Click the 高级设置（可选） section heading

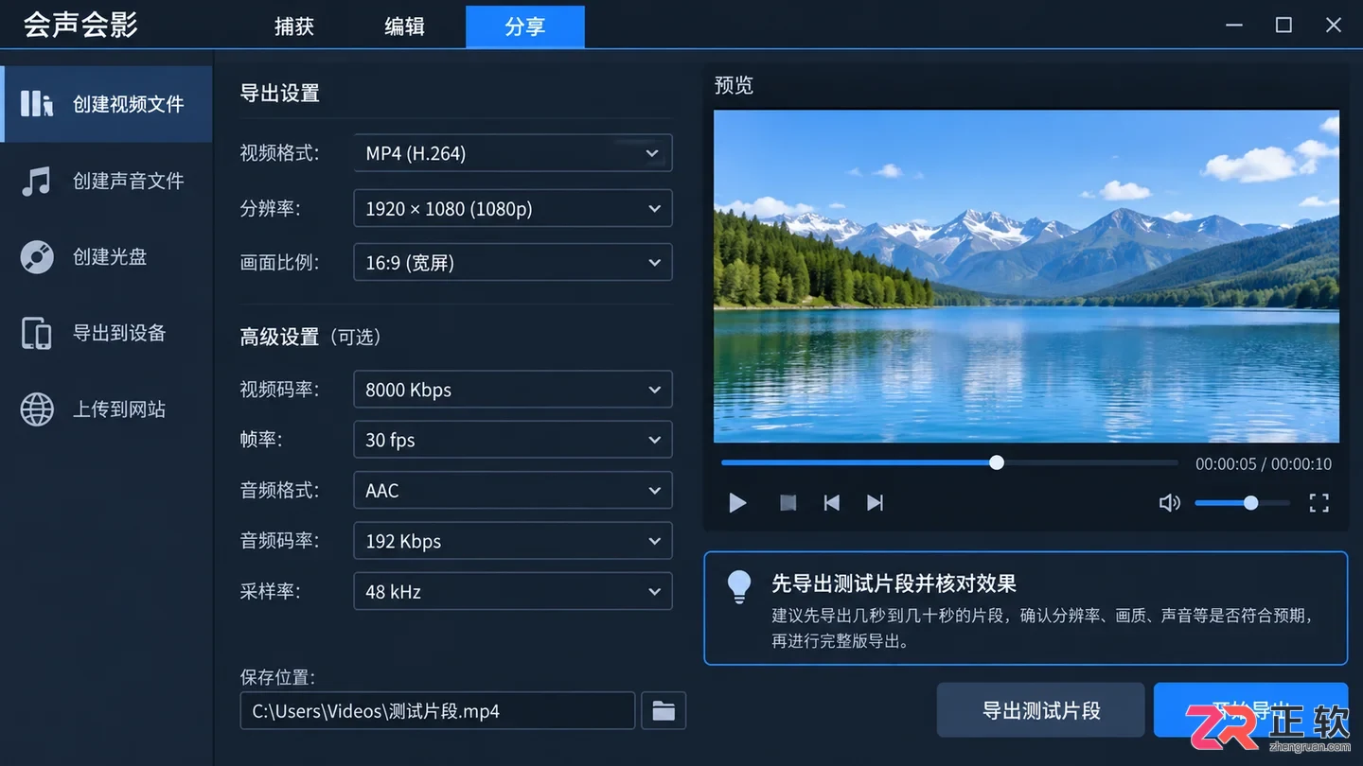[310, 337]
